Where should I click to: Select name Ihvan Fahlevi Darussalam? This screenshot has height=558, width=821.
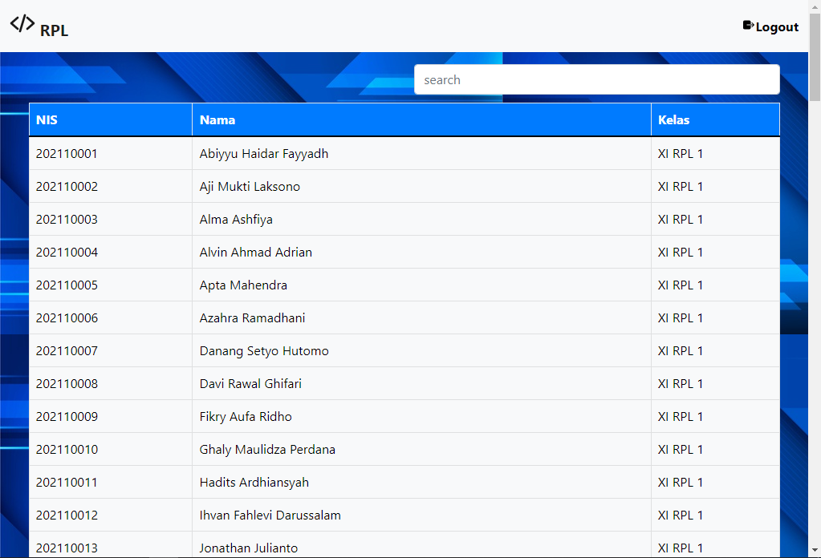270,516
